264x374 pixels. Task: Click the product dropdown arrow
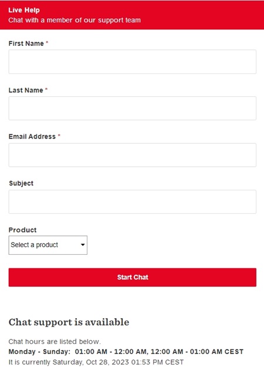click(83, 245)
